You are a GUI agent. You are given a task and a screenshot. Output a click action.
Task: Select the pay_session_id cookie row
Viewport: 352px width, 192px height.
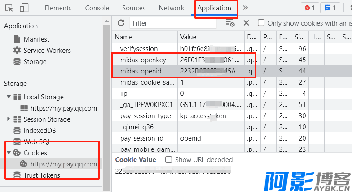pos(232,138)
